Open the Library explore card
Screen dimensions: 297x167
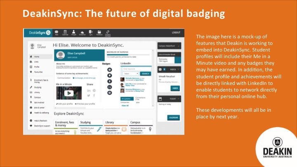(116, 127)
